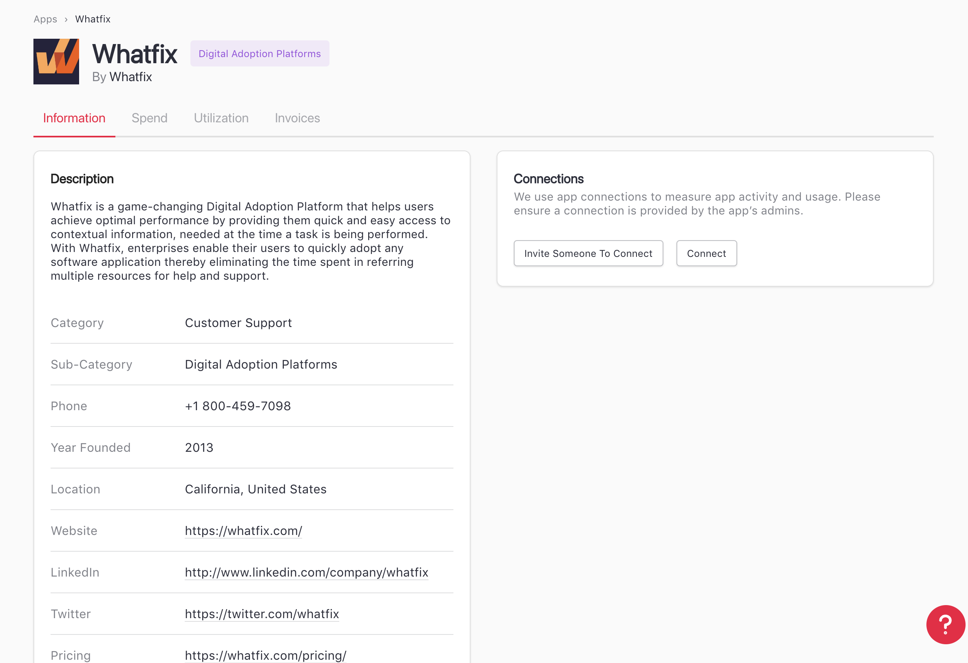Image resolution: width=968 pixels, height=663 pixels.
Task: Click the phone number +1 800-459-7098
Action: point(237,406)
